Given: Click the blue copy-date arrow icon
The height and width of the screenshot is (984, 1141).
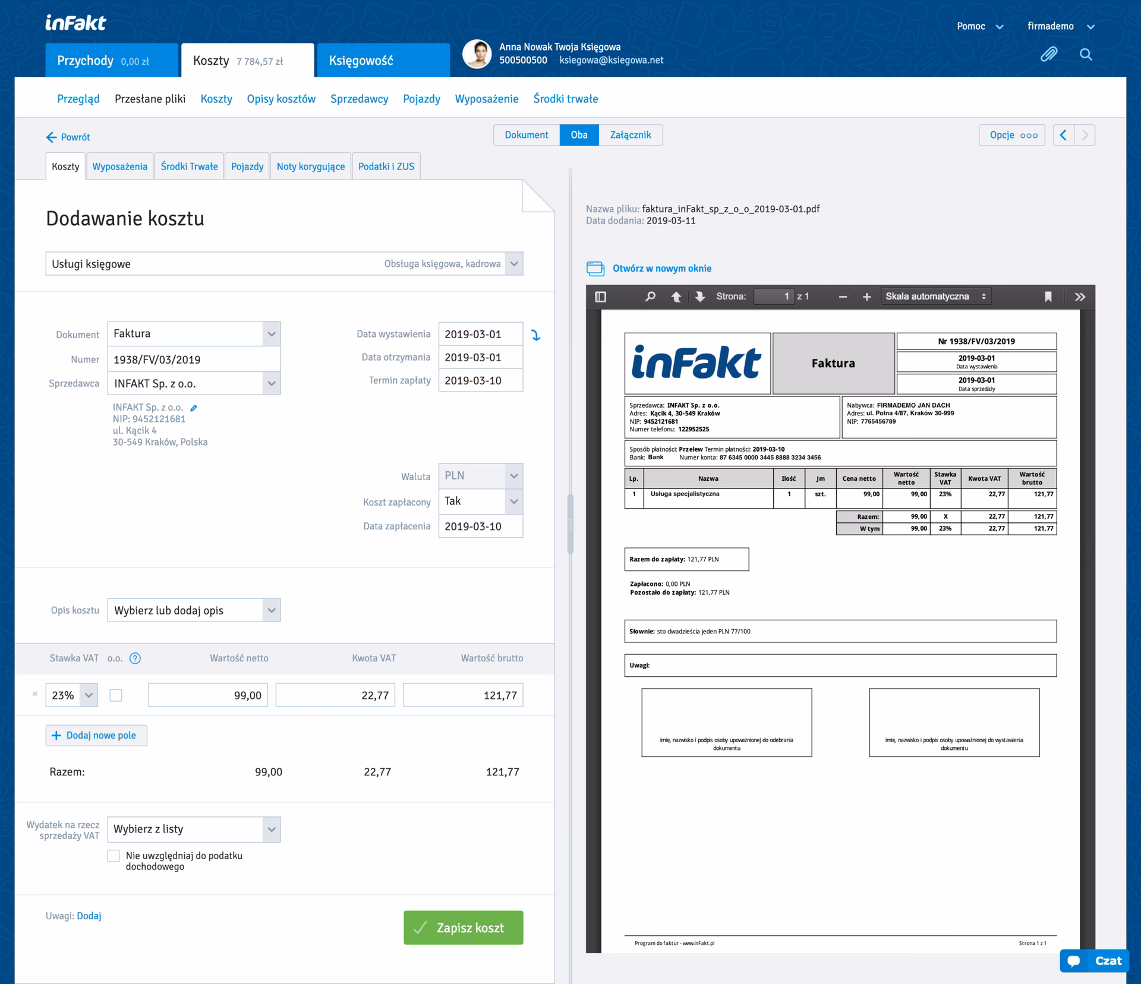Looking at the screenshot, I should coord(535,335).
